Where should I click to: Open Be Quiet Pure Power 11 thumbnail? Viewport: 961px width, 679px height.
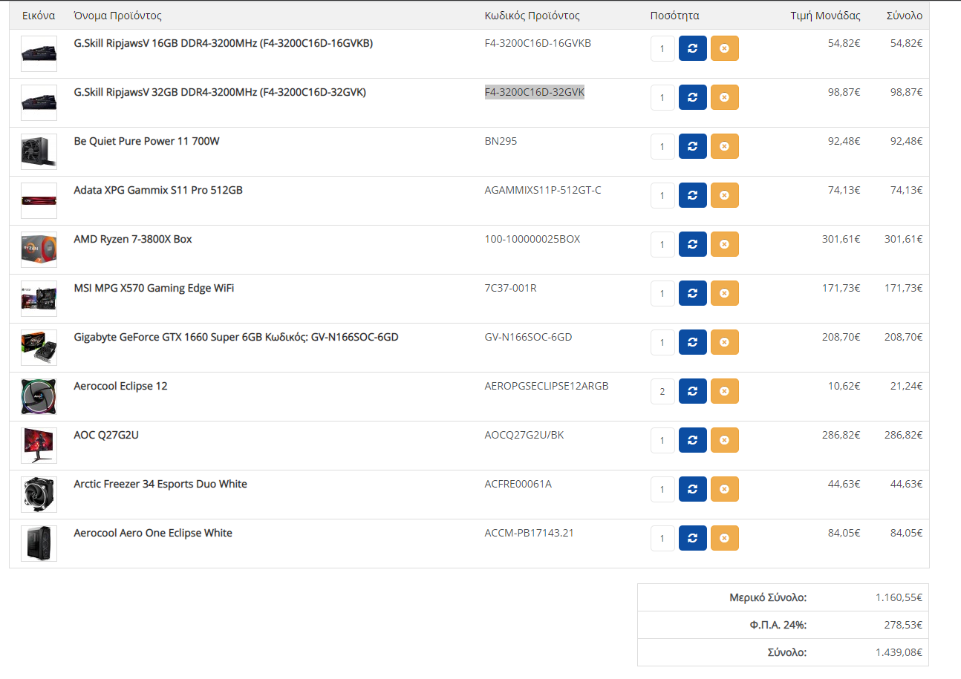pos(39,152)
